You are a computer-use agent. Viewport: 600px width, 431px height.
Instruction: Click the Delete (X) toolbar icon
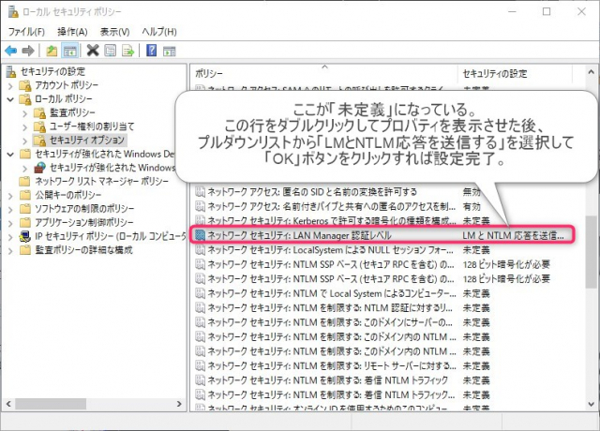tap(93, 51)
